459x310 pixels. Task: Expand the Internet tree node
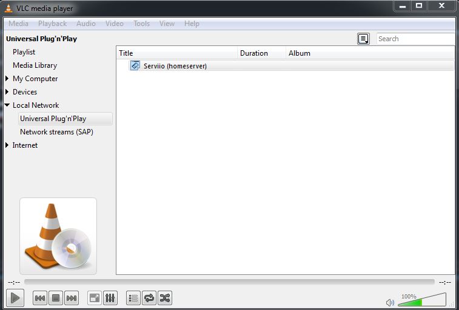point(7,145)
